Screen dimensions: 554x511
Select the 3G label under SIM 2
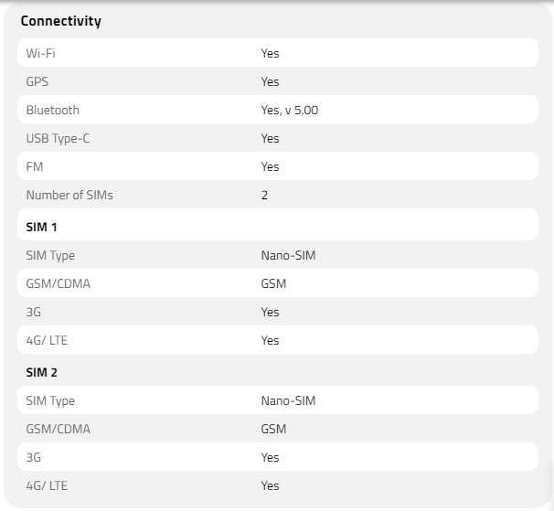(x=34, y=457)
